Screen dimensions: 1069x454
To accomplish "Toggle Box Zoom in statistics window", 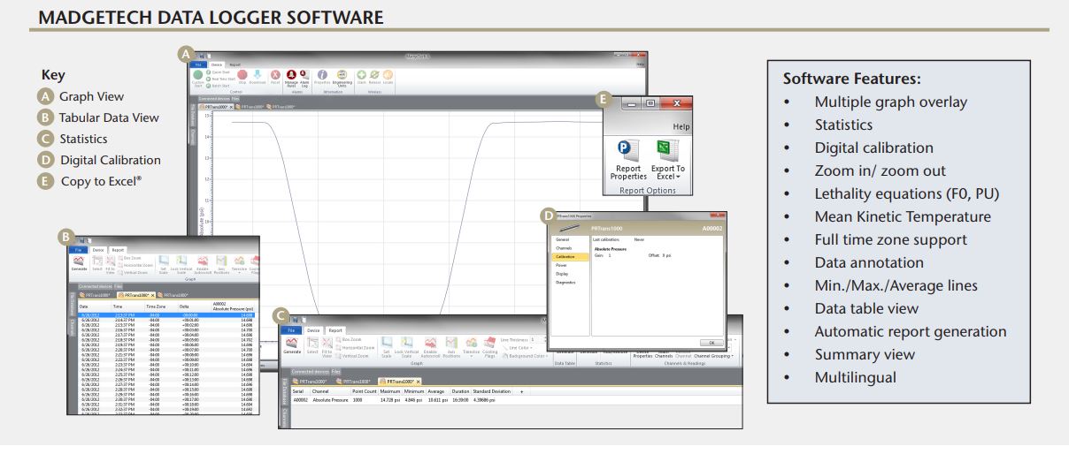I will tap(354, 338).
